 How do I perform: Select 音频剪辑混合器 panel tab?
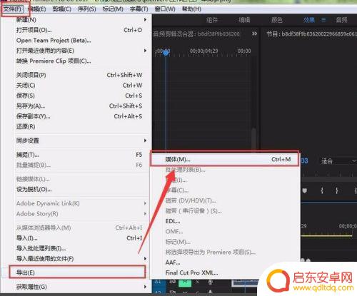196,34
